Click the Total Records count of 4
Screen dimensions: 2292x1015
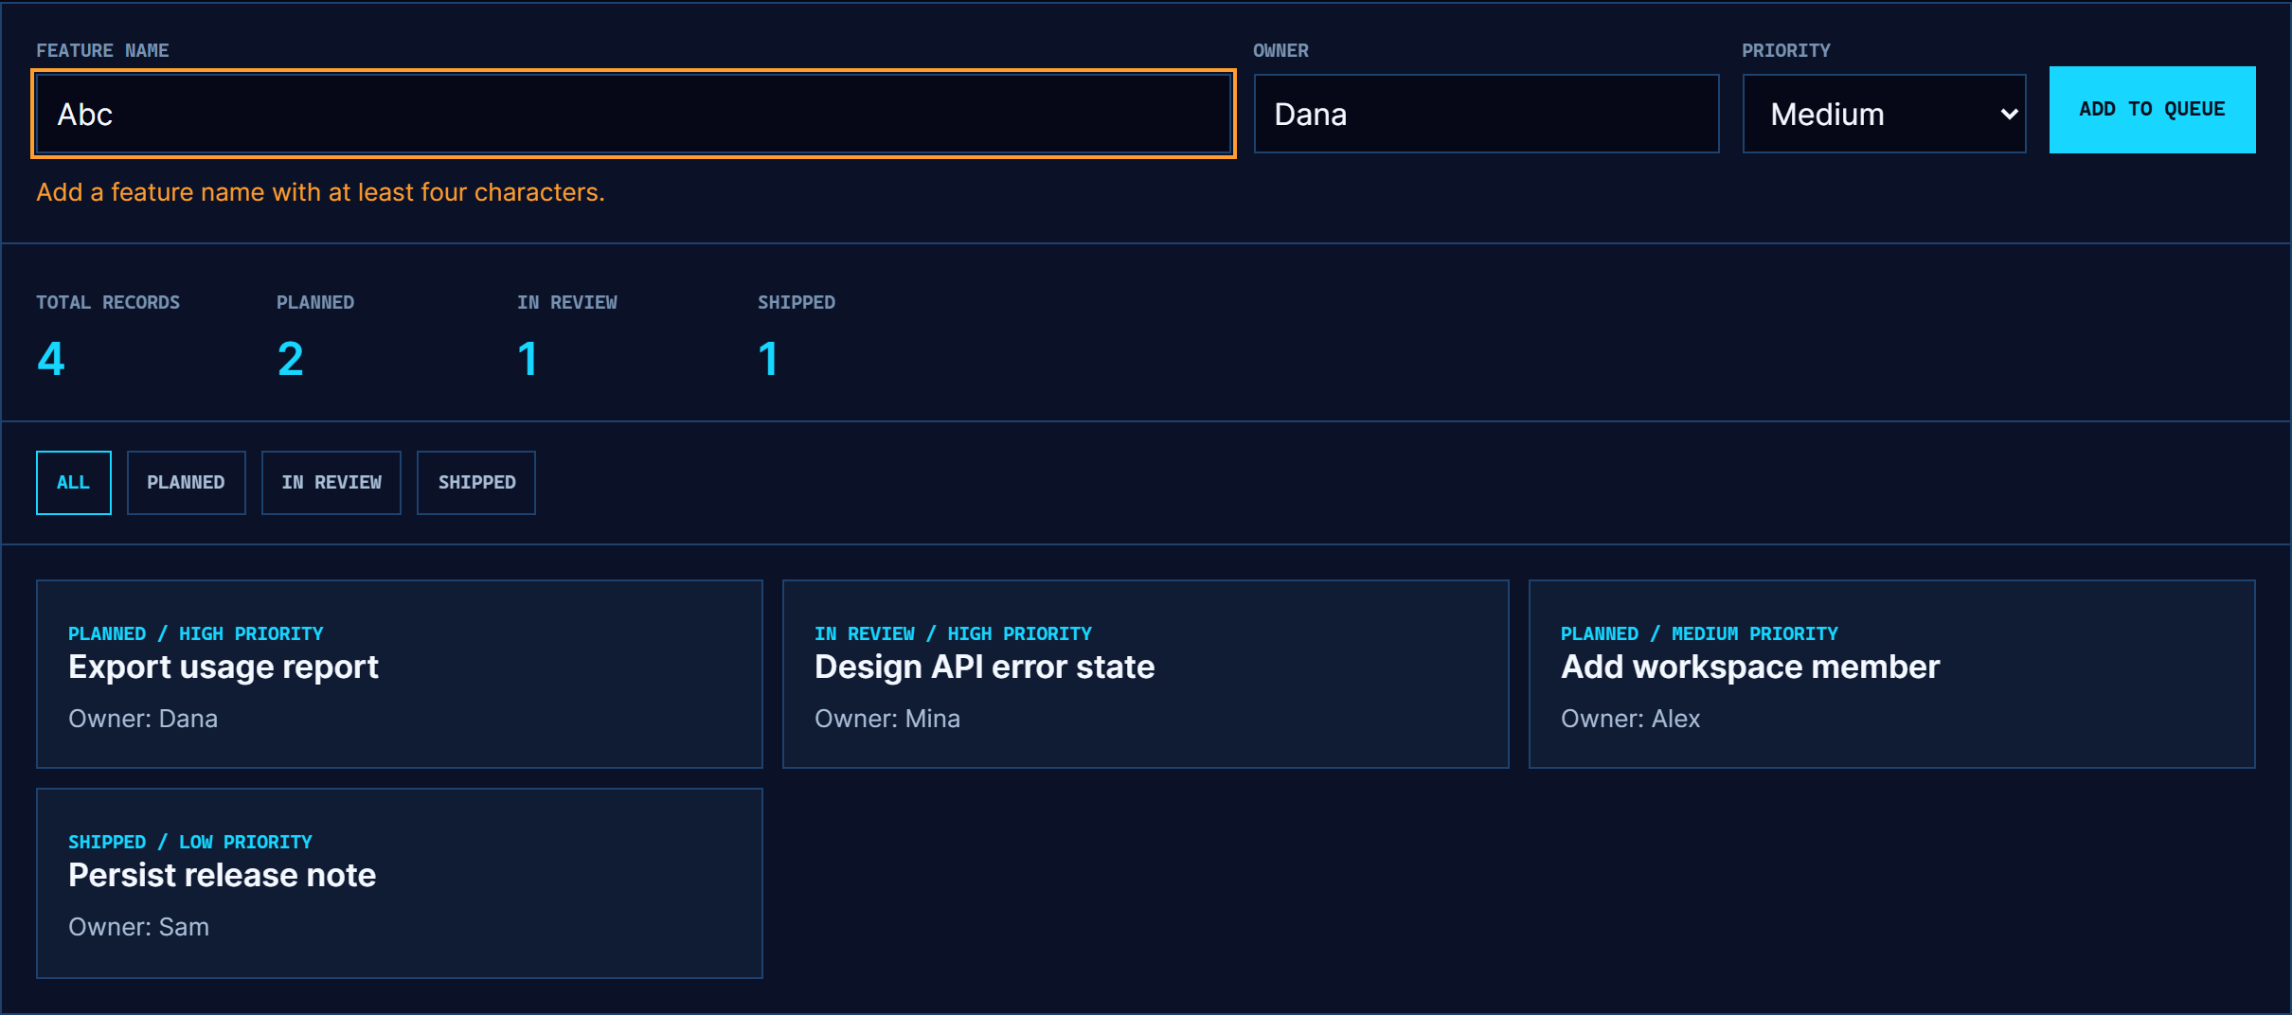(x=51, y=359)
